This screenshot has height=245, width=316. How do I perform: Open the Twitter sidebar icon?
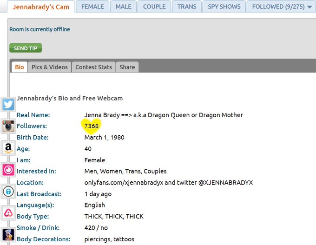[x=8, y=105]
